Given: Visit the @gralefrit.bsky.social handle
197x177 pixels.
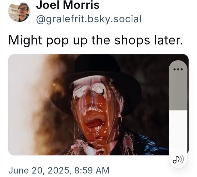Looking at the screenshot, I should [x=89, y=19].
